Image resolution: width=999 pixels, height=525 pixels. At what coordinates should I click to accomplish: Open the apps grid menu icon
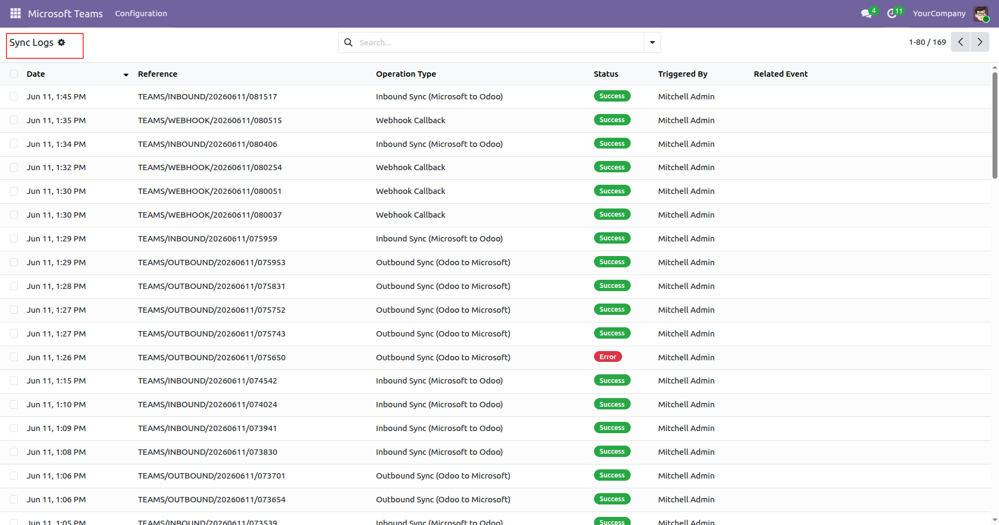pos(15,14)
